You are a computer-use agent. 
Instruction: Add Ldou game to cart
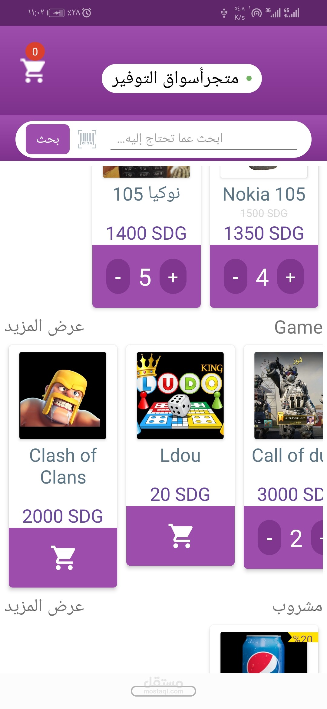[180, 536]
